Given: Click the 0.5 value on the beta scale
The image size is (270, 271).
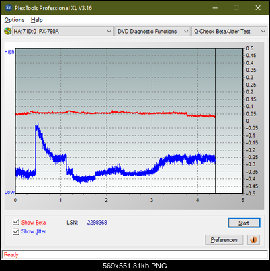Looking at the screenshot, I should click(x=250, y=48).
